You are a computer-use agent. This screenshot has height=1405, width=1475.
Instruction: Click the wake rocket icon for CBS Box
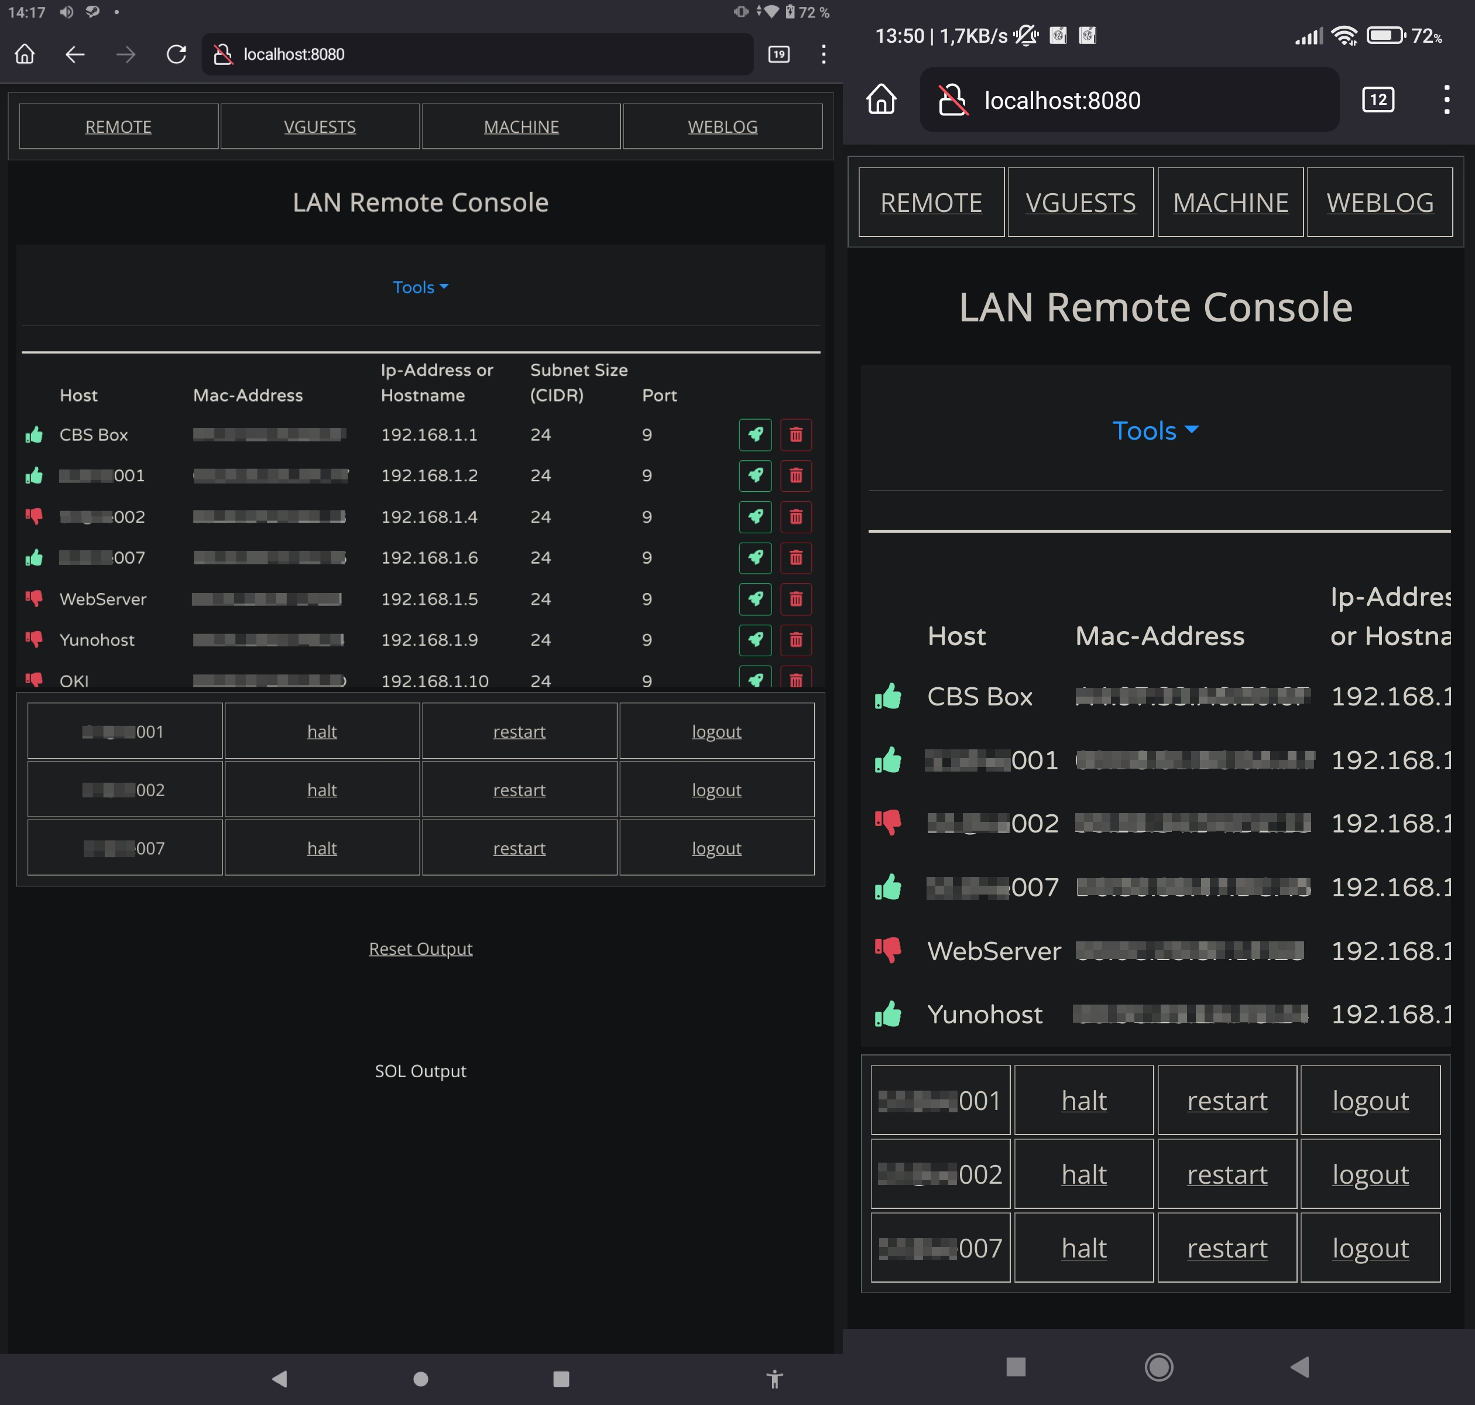coord(754,434)
